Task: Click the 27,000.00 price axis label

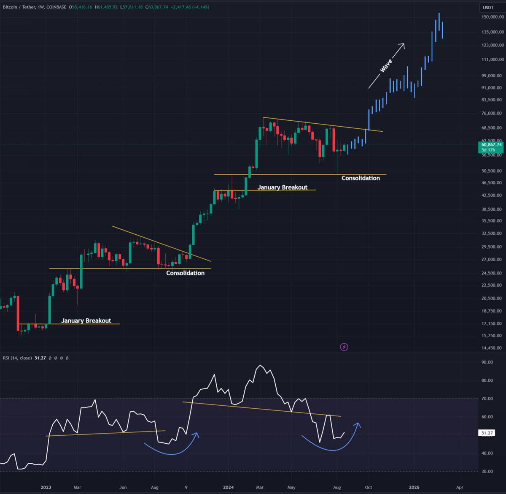Action: (493, 259)
